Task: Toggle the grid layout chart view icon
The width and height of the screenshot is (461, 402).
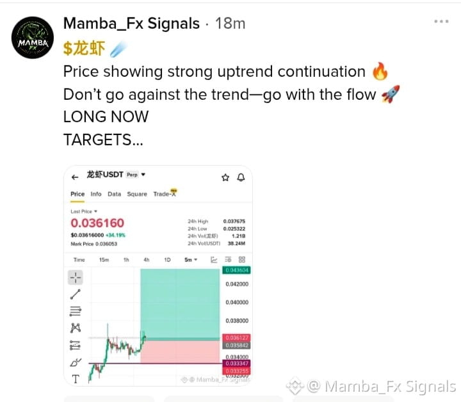Action: pyautogui.click(x=241, y=259)
